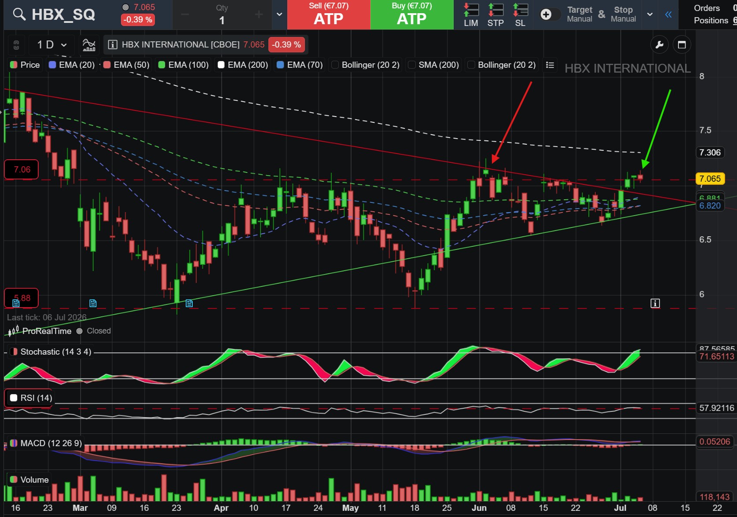Click the chart window maximize icon

[x=682, y=44]
